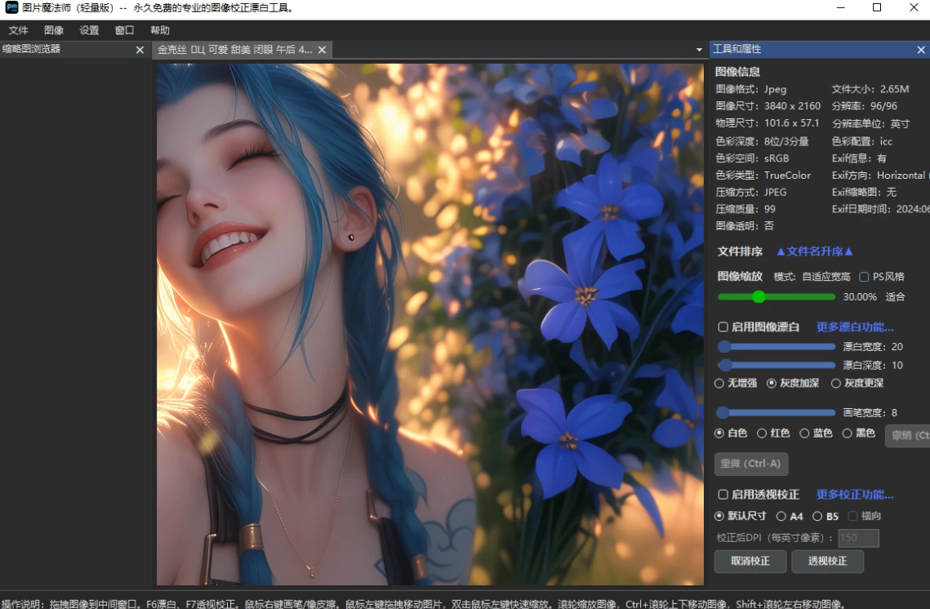The height and width of the screenshot is (609, 930).
Task: Click the 图像透明 value 否
Action: tap(768, 226)
